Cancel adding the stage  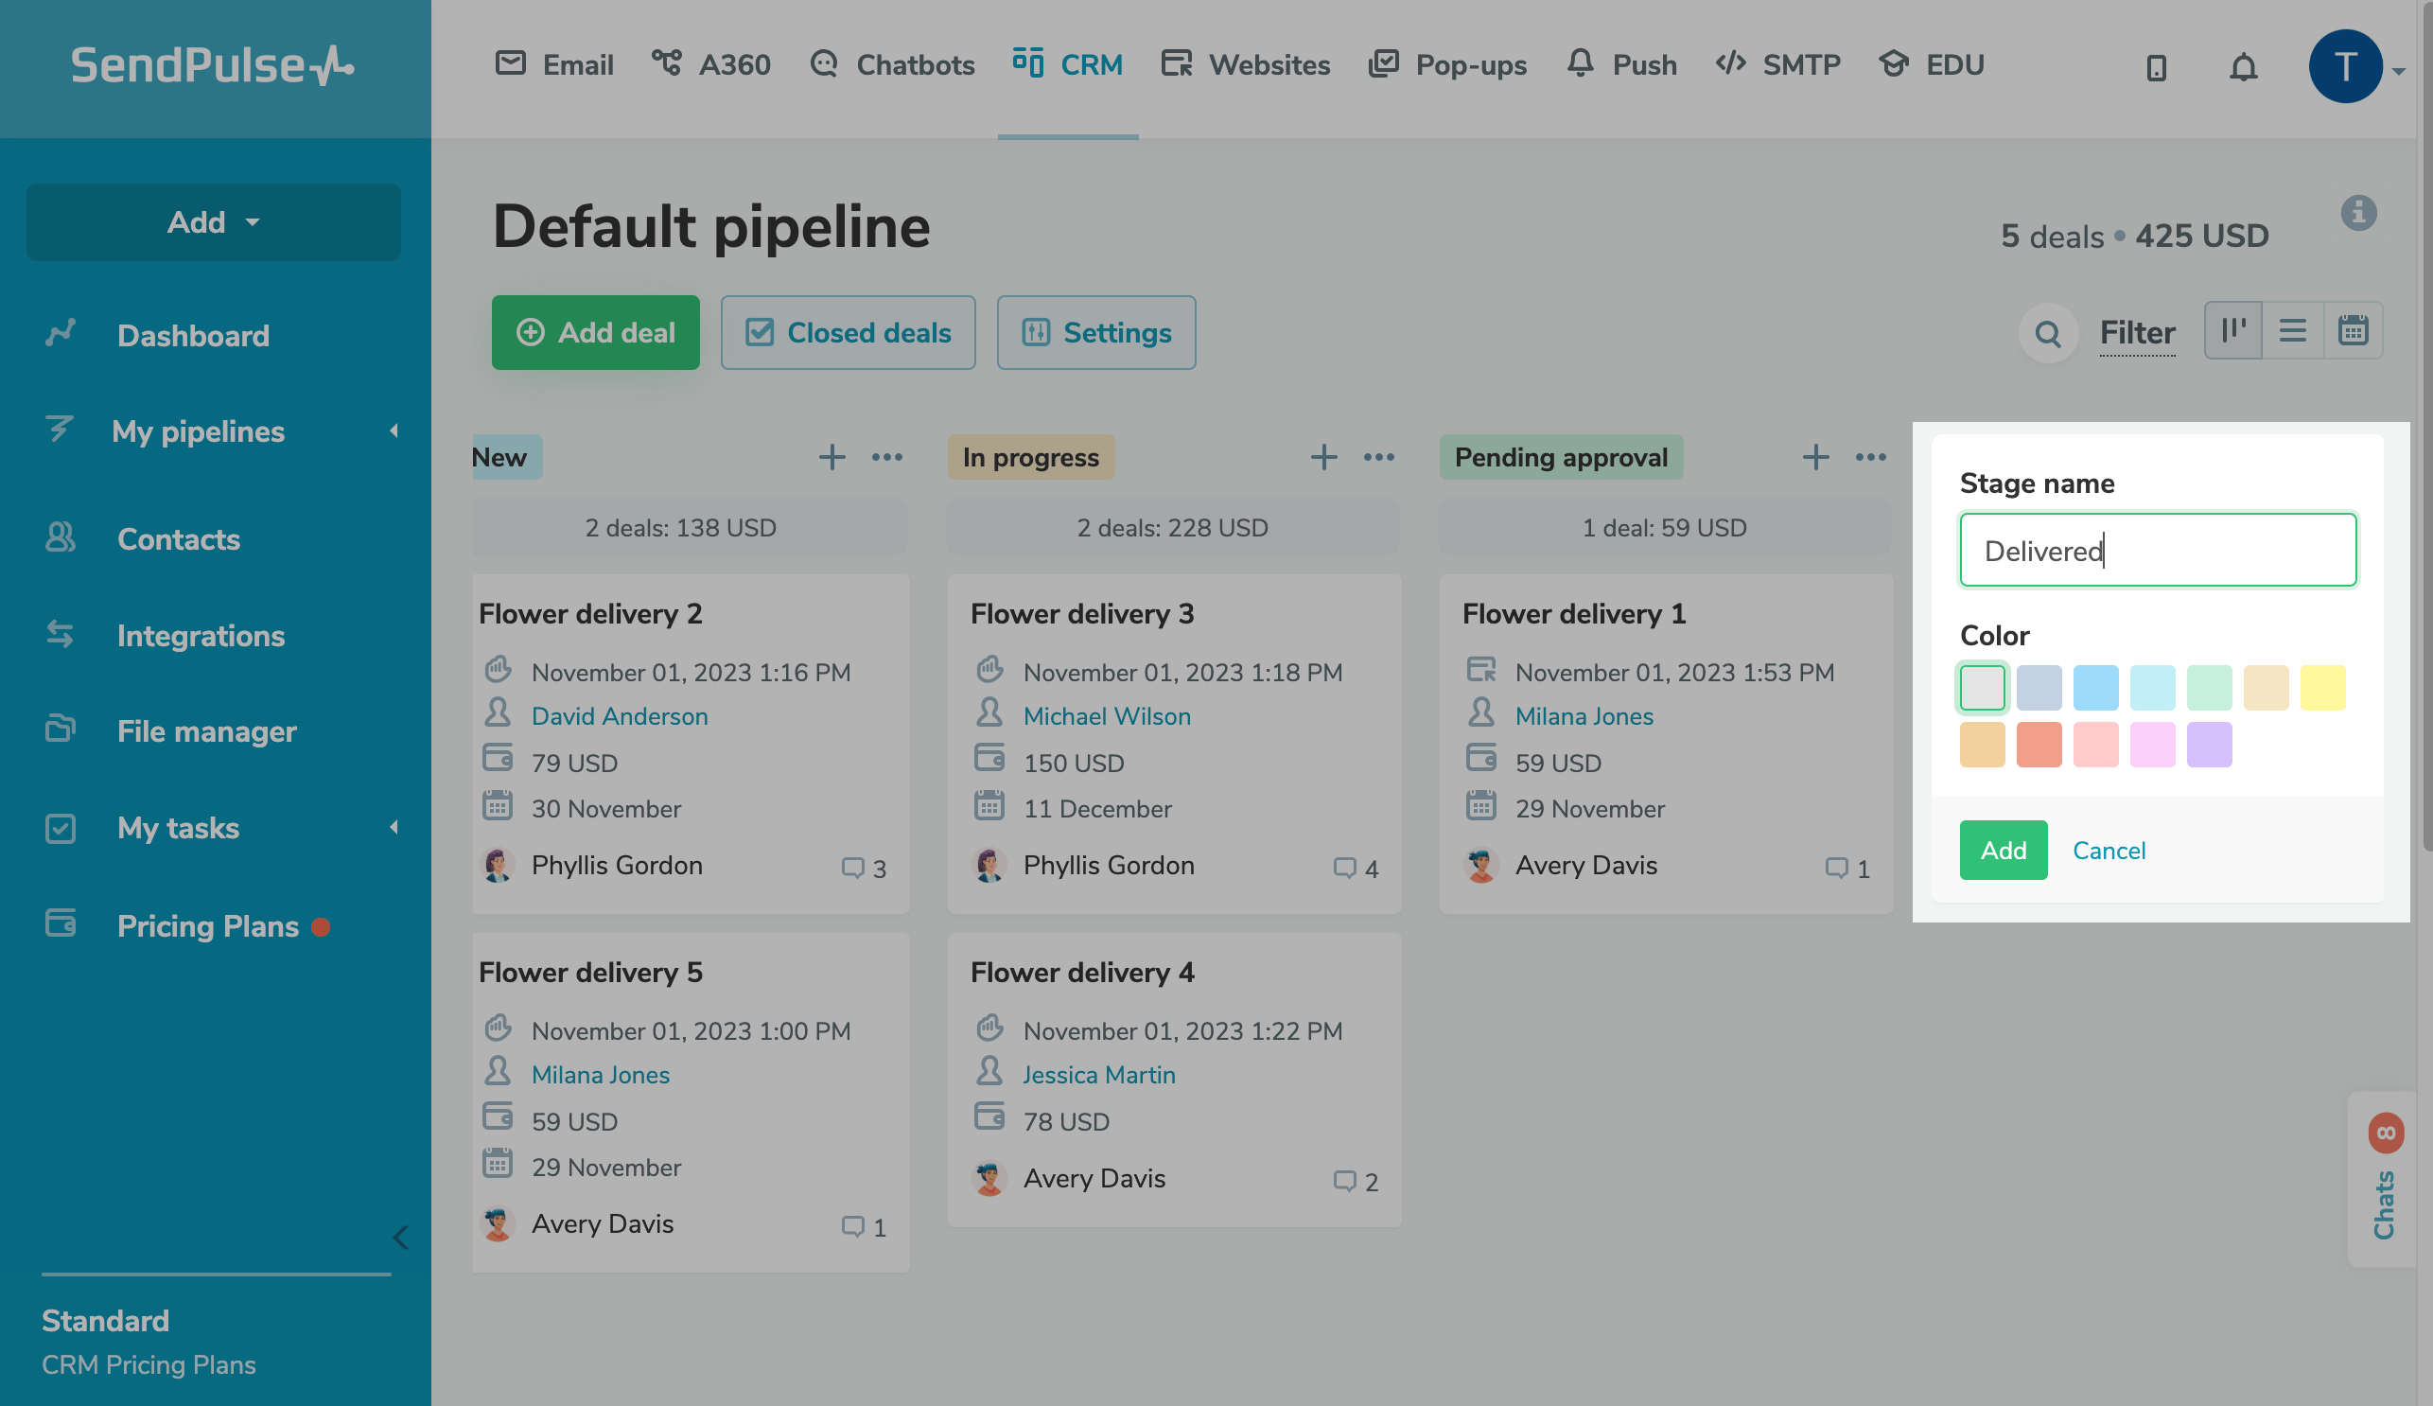pos(2109,850)
